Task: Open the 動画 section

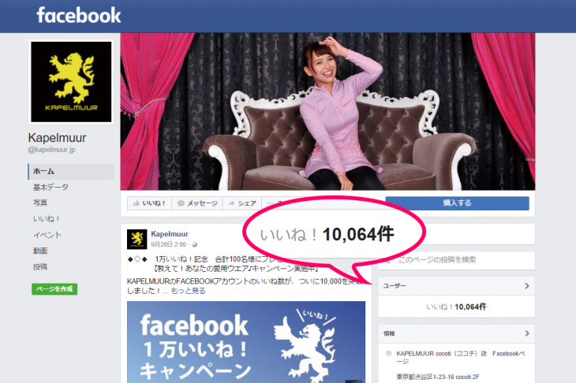Action: click(x=40, y=251)
